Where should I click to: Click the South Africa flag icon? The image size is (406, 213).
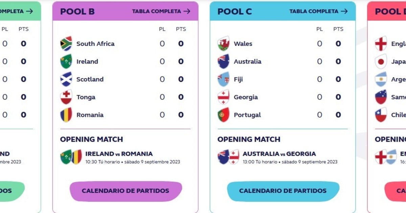pyautogui.click(x=66, y=44)
